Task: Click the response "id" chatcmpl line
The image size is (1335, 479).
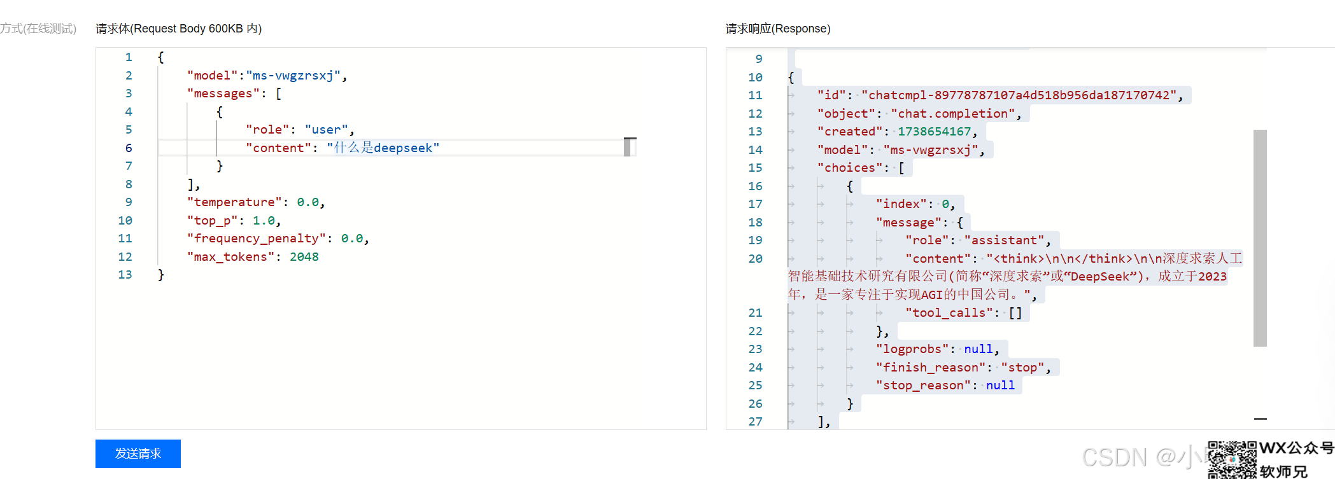Action: pos(1000,95)
